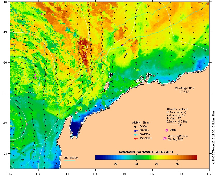Click the black 0-30m legend arrow
This screenshot has width=217, height=175.
136,127
